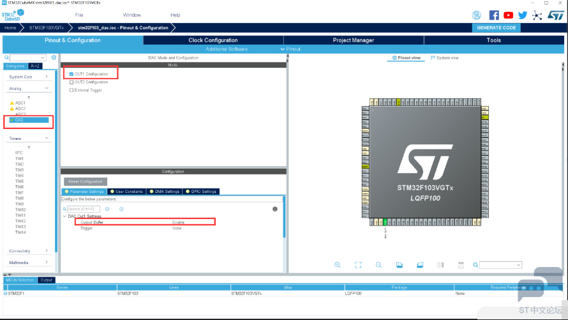The width and height of the screenshot is (568, 320).
Task: Enable OUT2 Configuration checkbox
Action: 71,82
